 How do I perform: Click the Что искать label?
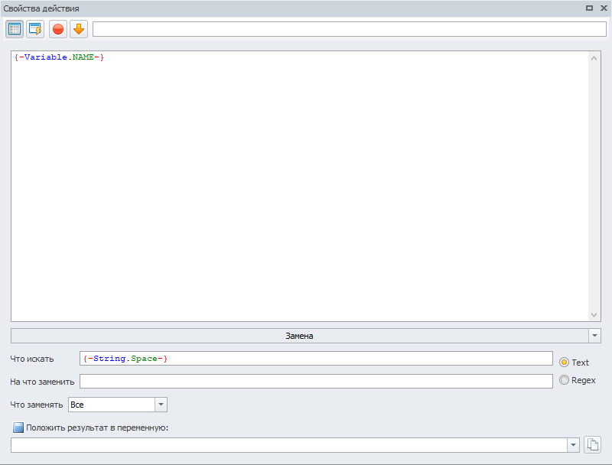32,359
